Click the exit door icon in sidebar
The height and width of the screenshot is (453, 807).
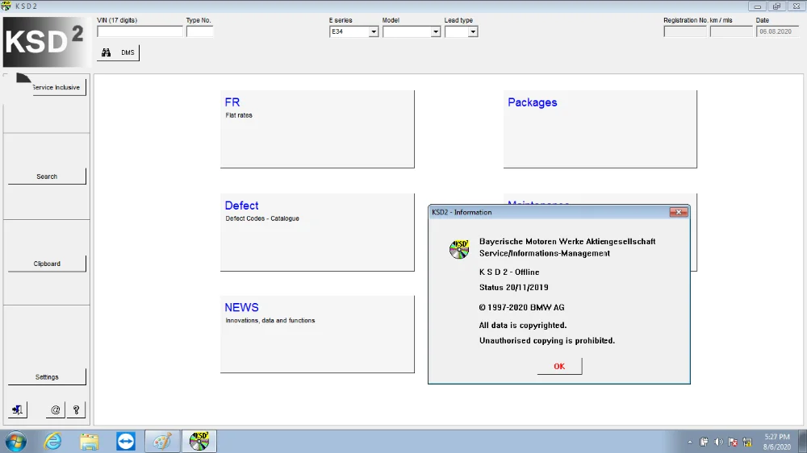[18, 409]
